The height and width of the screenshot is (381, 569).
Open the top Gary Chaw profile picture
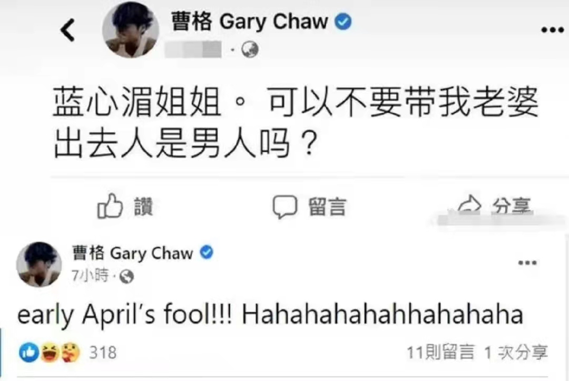click(x=131, y=30)
